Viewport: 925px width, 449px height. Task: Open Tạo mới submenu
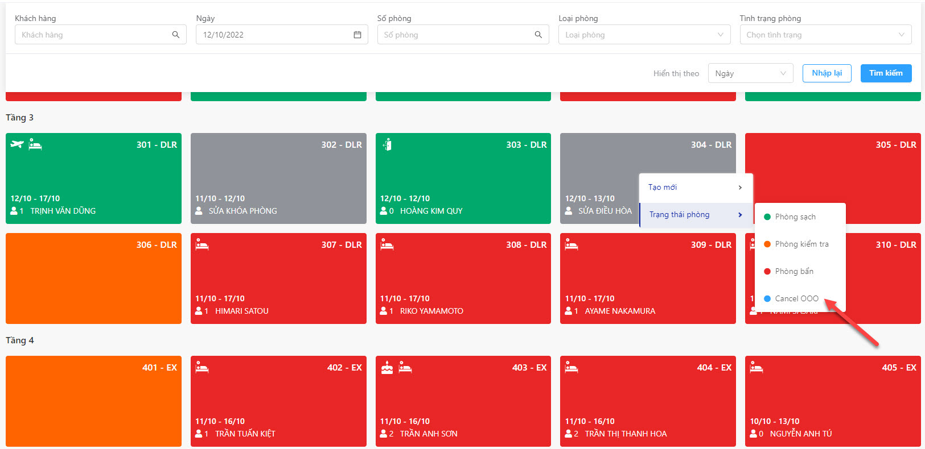696,187
